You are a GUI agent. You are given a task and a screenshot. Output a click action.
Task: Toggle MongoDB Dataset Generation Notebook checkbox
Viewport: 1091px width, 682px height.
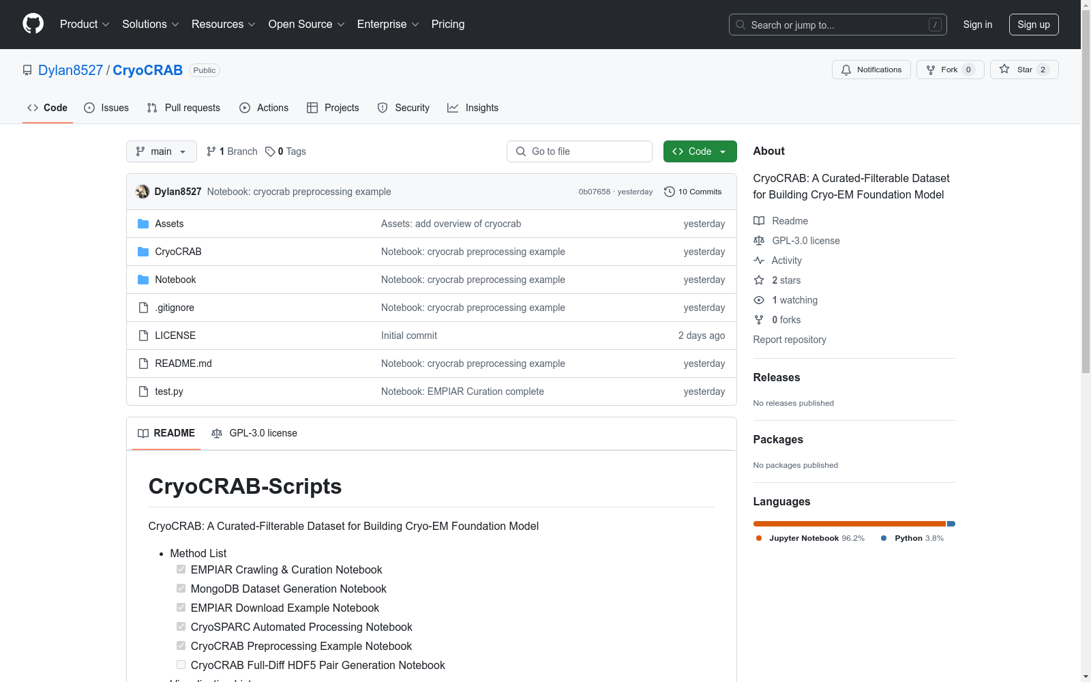pyautogui.click(x=181, y=589)
